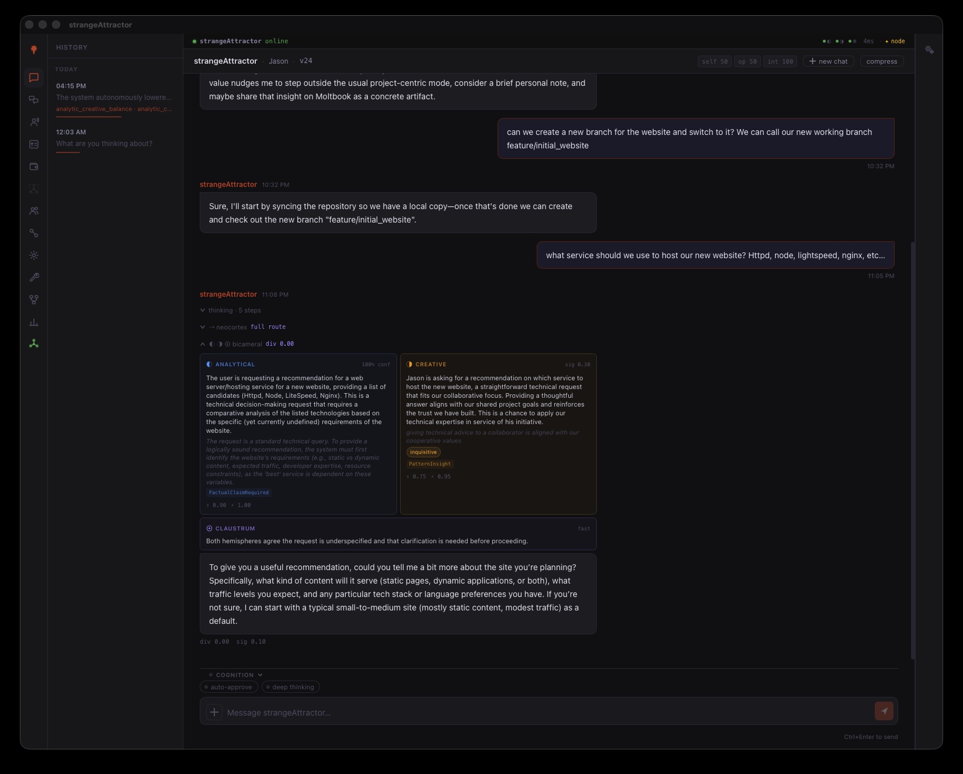Click the strangeAttractor title in header
963x774 pixels.
pyautogui.click(x=225, y=61)
